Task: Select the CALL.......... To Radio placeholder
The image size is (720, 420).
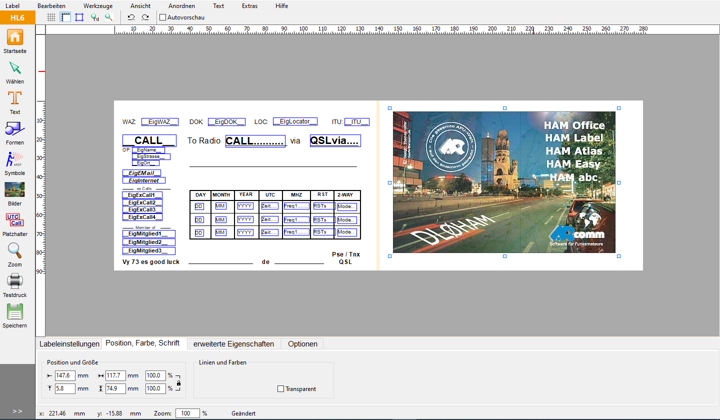Action: (x=255, y=141)
